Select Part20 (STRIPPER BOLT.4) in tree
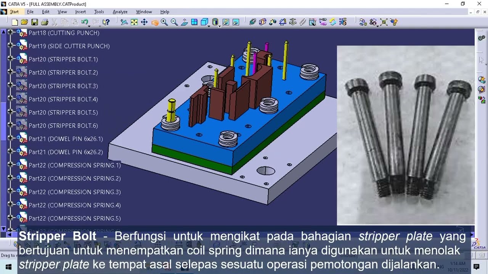The height and width of the screenshot is (274, 488). click(x=63, y=99)
